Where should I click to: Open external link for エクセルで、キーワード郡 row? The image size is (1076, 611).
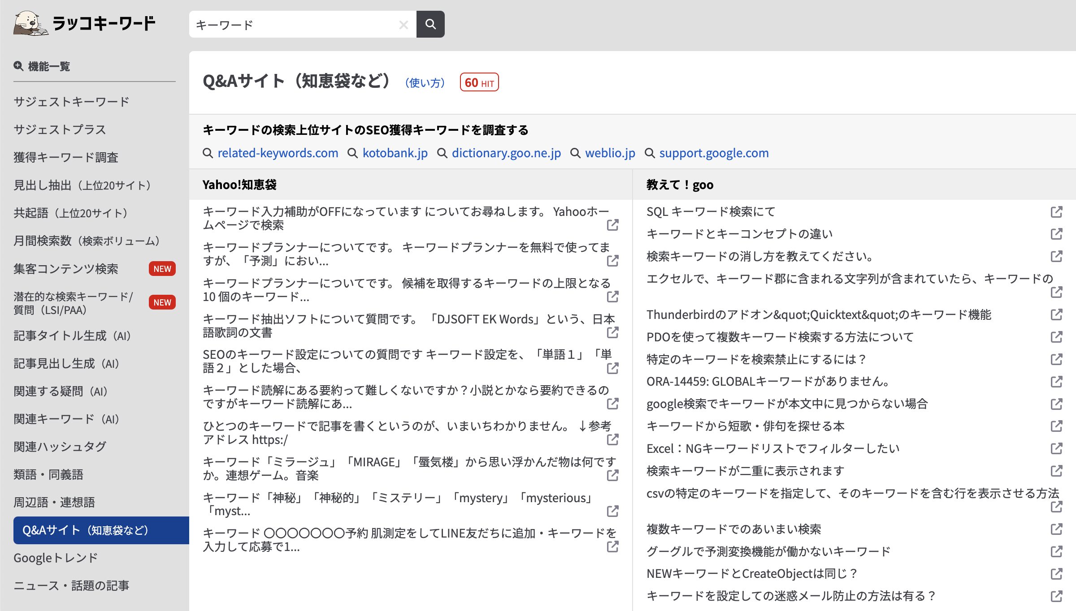[1056, 292]
